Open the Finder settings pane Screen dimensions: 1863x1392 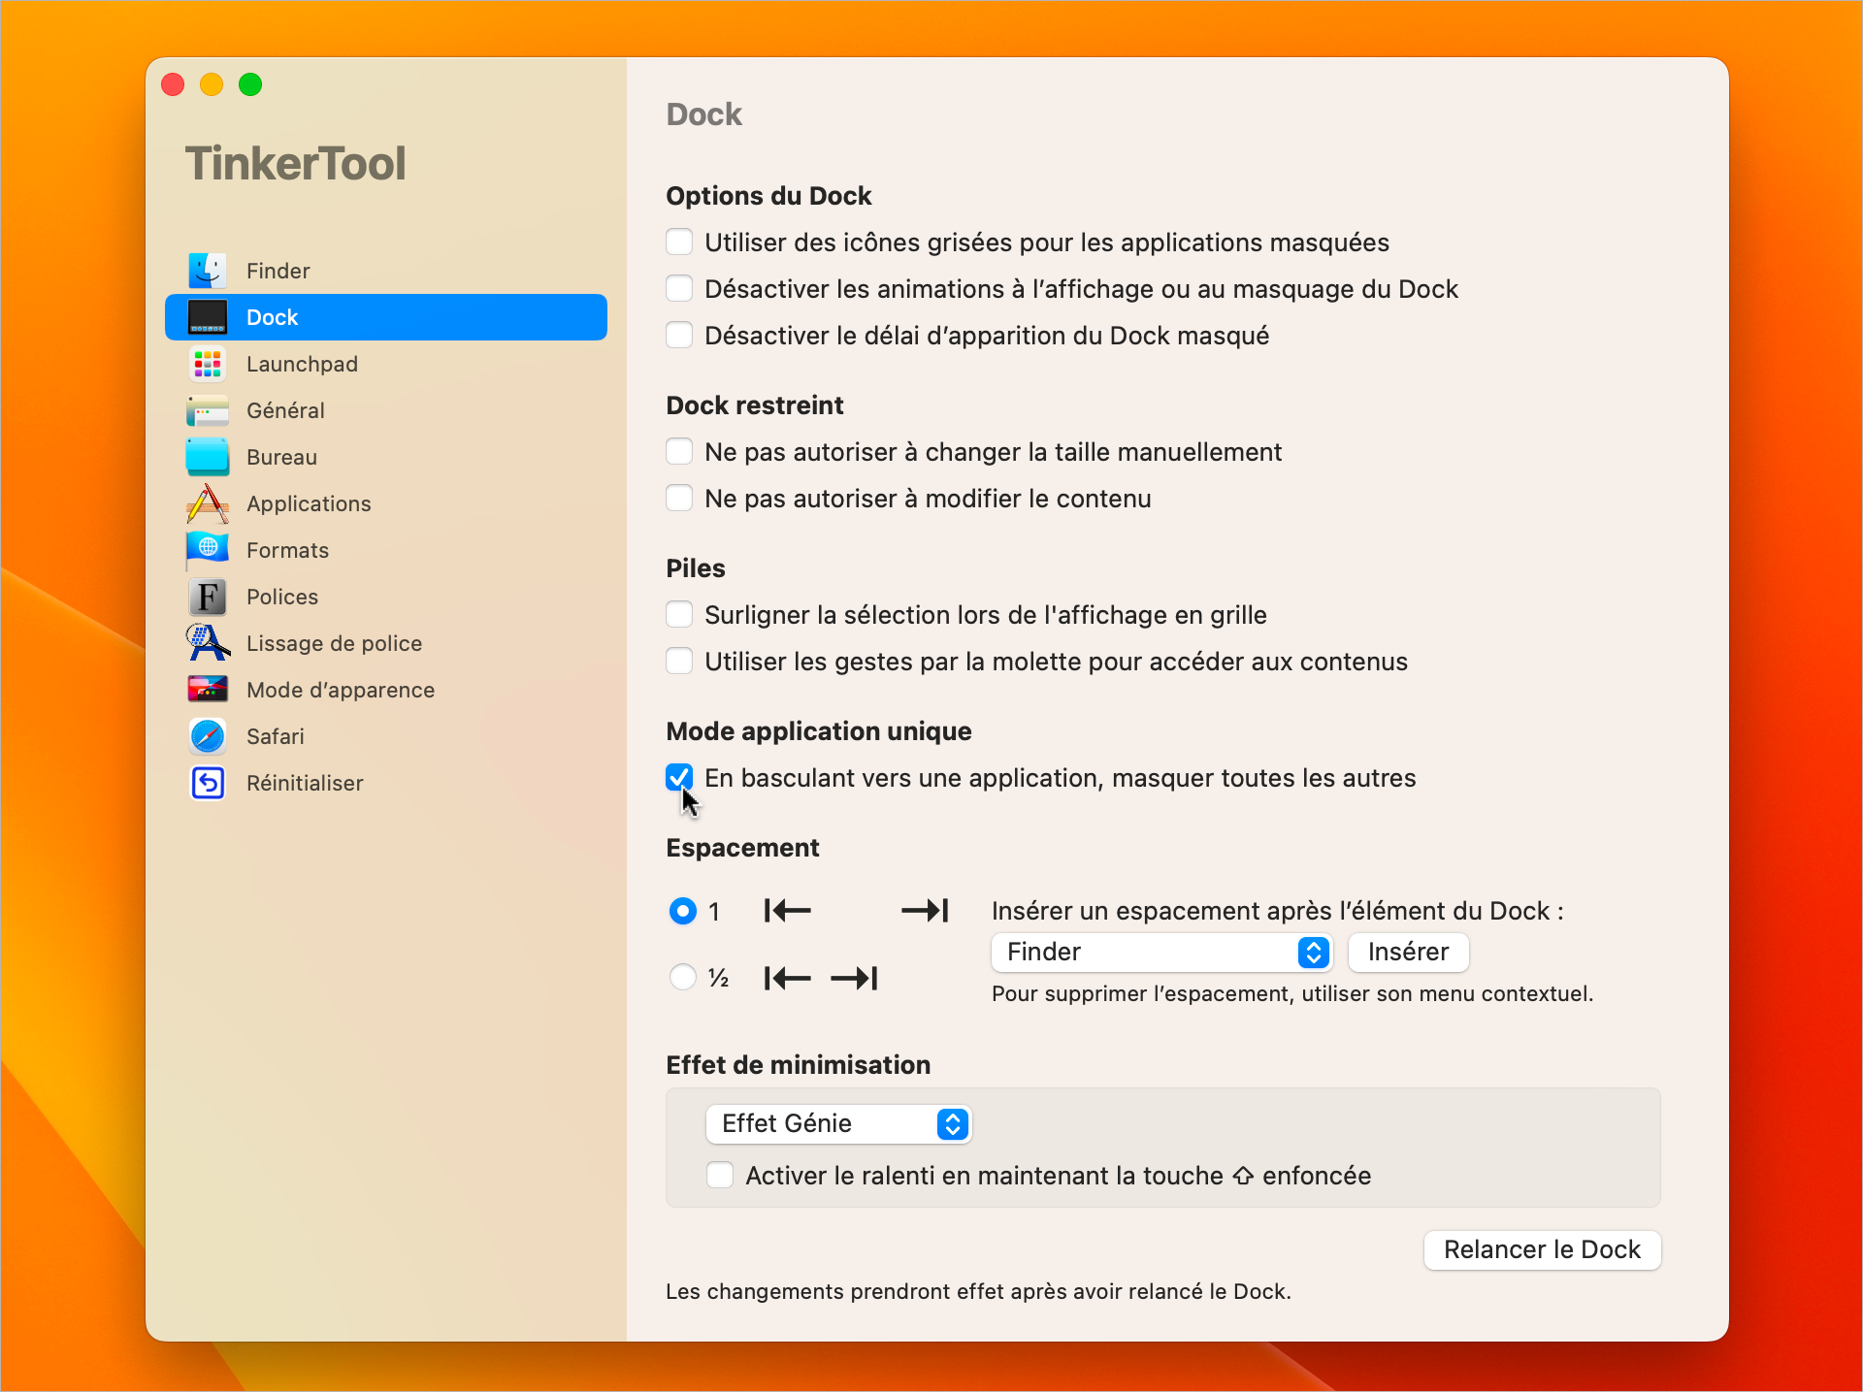click(x=386, y=271)
